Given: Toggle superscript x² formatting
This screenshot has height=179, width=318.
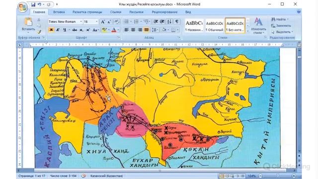Looking at the screenshot, I should pyautogui.click(x=88, y=30).
